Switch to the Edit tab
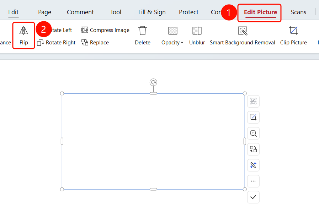This screenshot has width=319, height=207. click(14, 12)
